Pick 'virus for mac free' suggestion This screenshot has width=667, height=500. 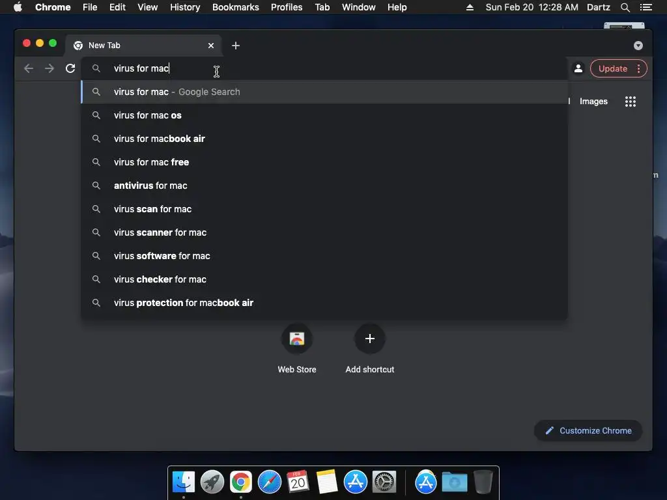tap(324, 162)
